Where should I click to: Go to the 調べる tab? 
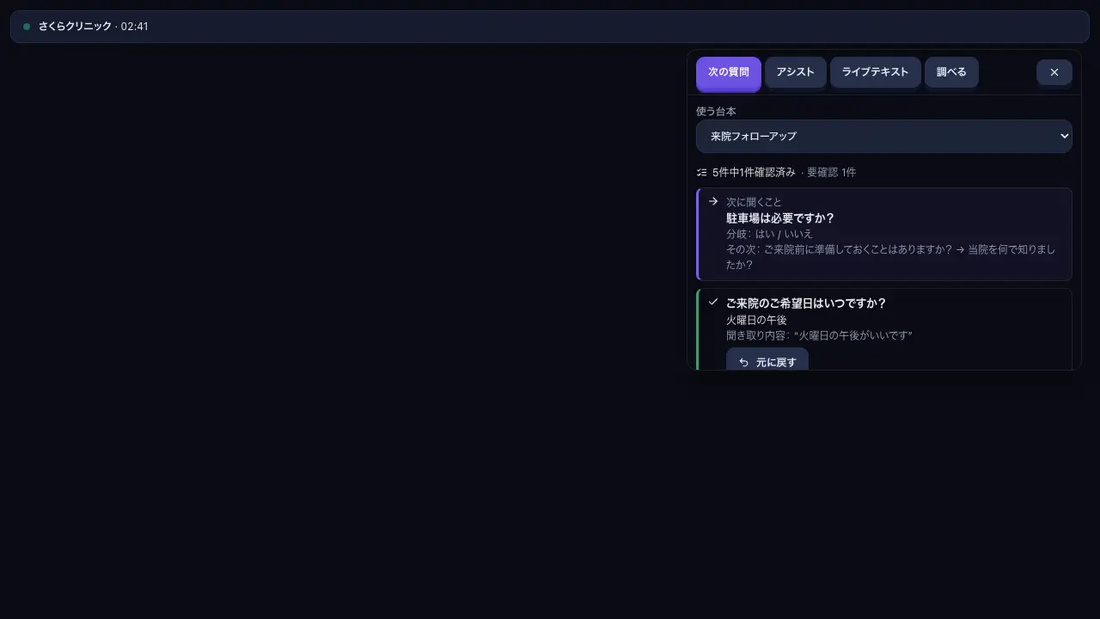951,73
